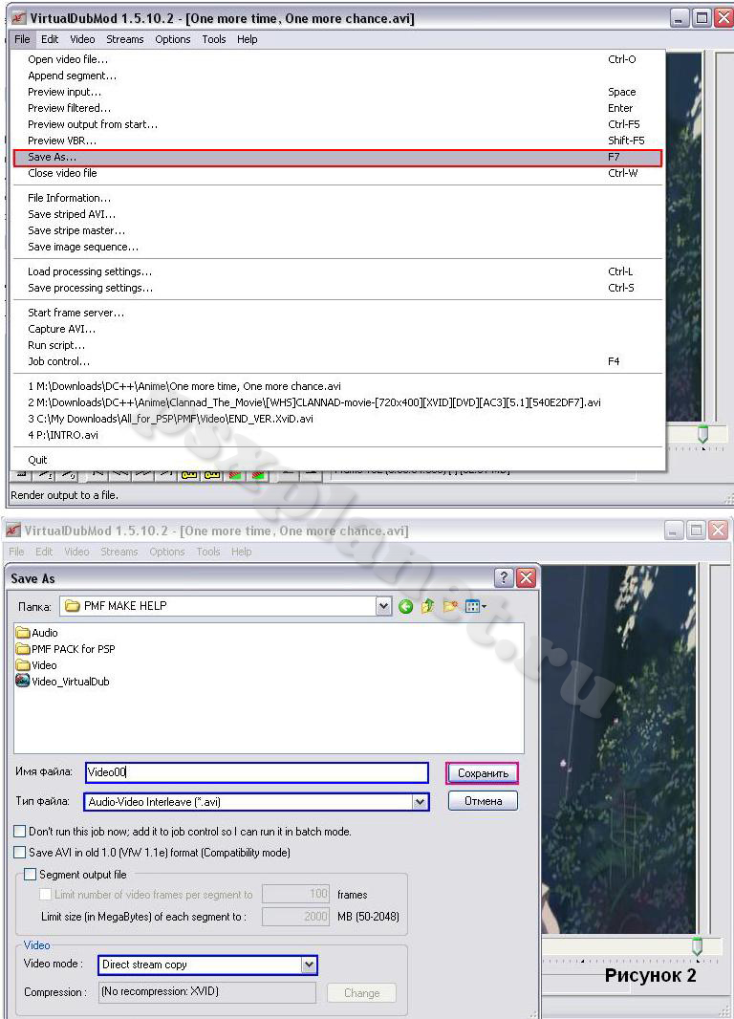
Task: Choose 'Save striped AVI...' menu entry
Action: pos(337,214)
